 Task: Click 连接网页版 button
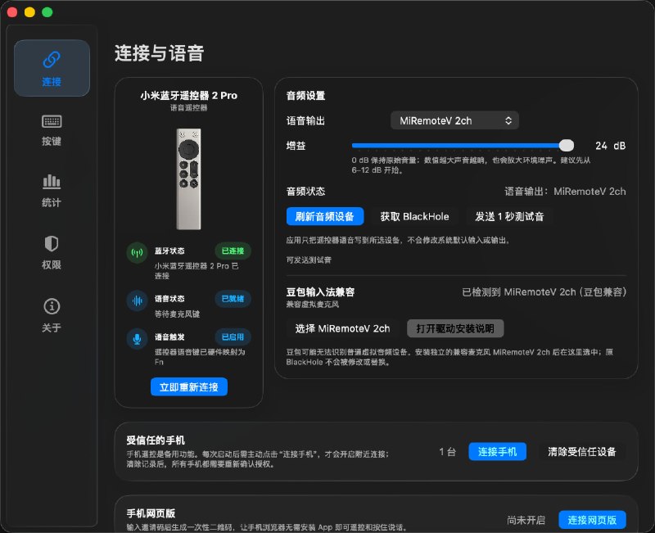pos(592,520)
